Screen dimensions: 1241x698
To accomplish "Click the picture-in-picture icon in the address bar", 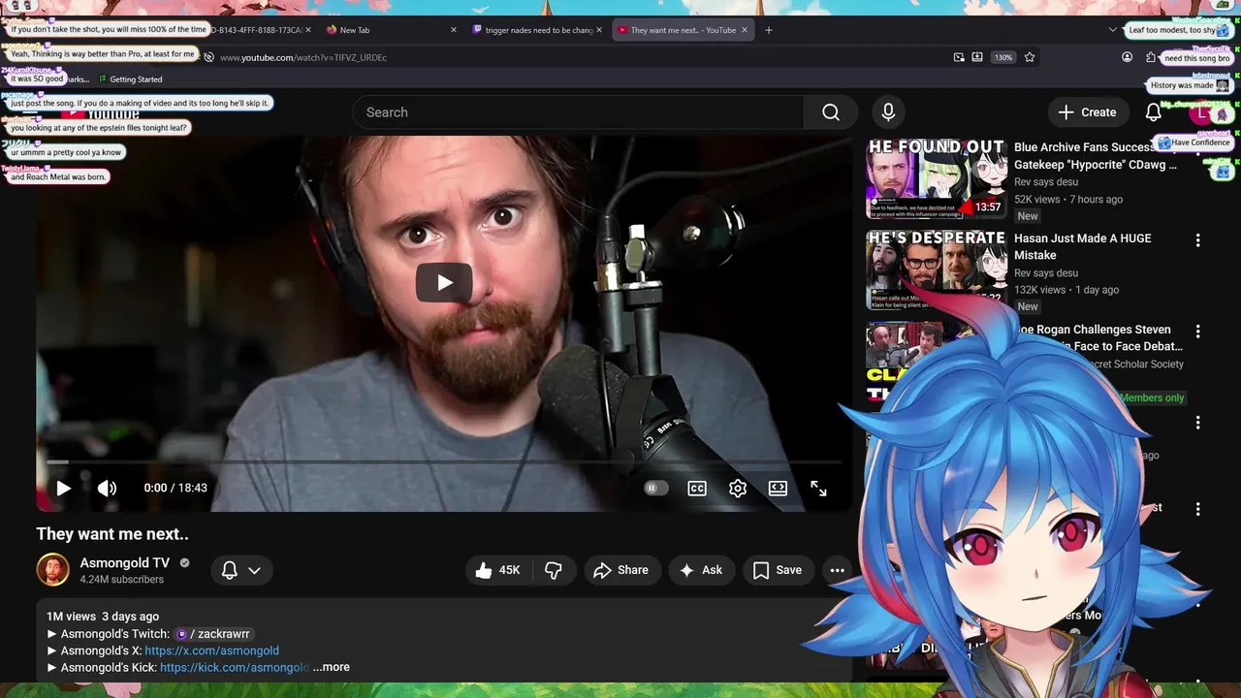I will 959,57.
